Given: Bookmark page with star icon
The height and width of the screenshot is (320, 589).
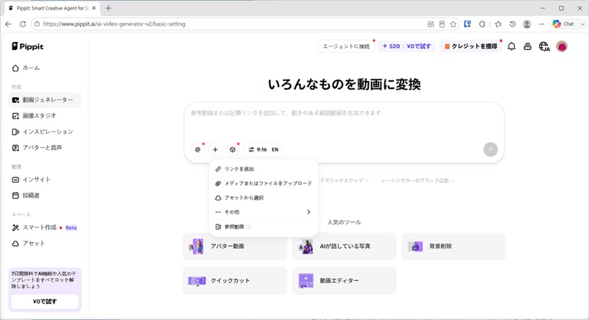Looking at the screenshot, I should 454,24.
